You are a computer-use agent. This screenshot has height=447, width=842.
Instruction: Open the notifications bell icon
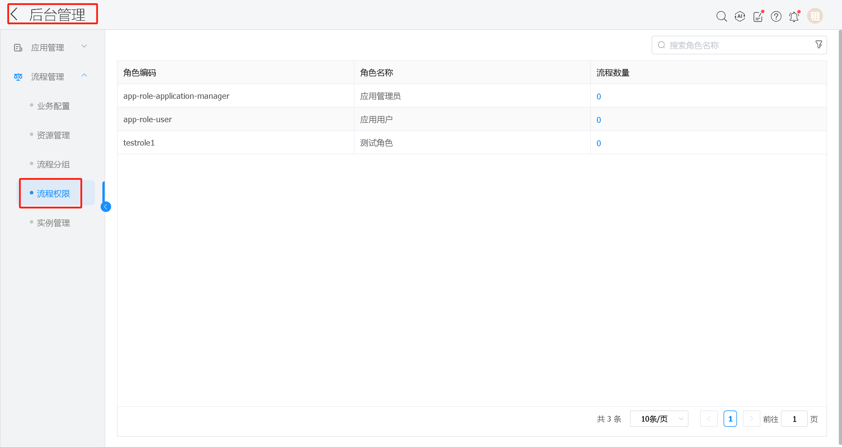794,16
